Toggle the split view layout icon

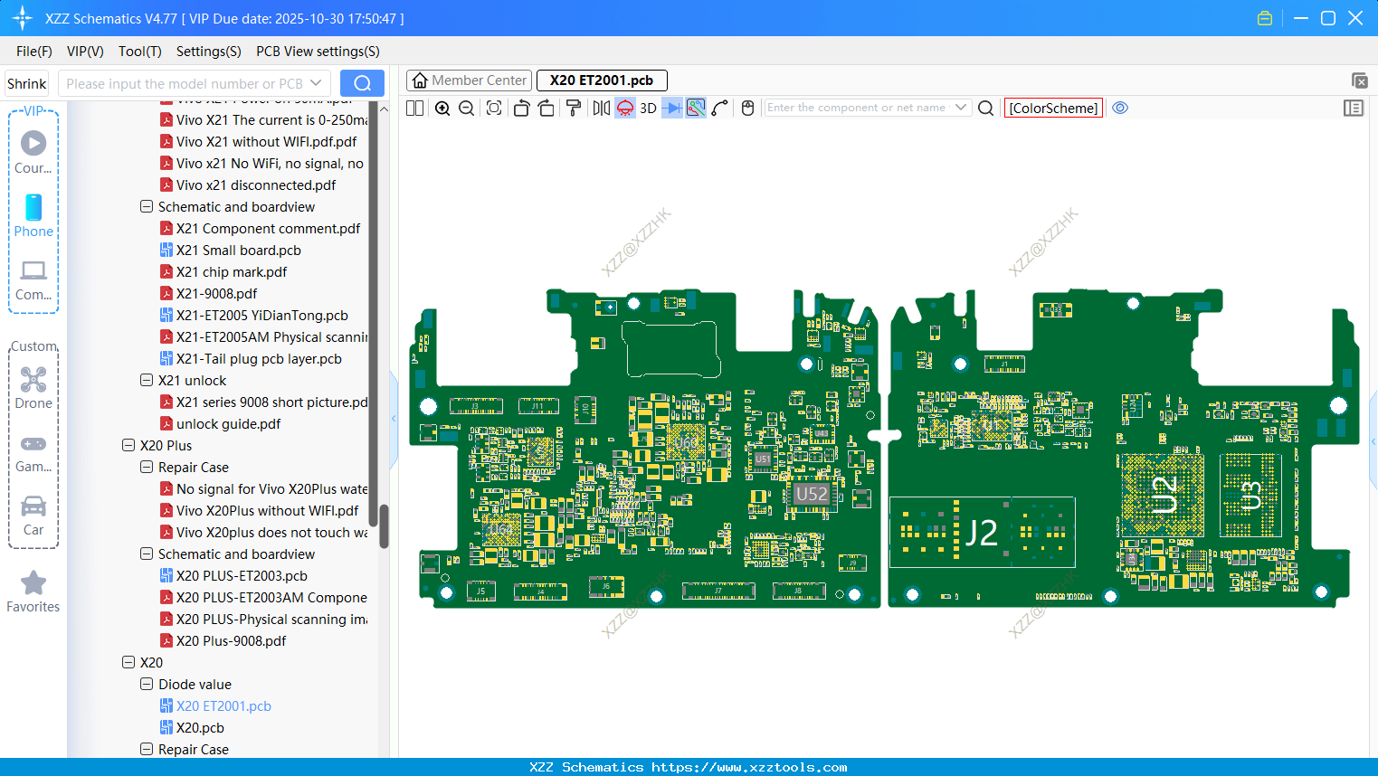(x=415, y=109)
